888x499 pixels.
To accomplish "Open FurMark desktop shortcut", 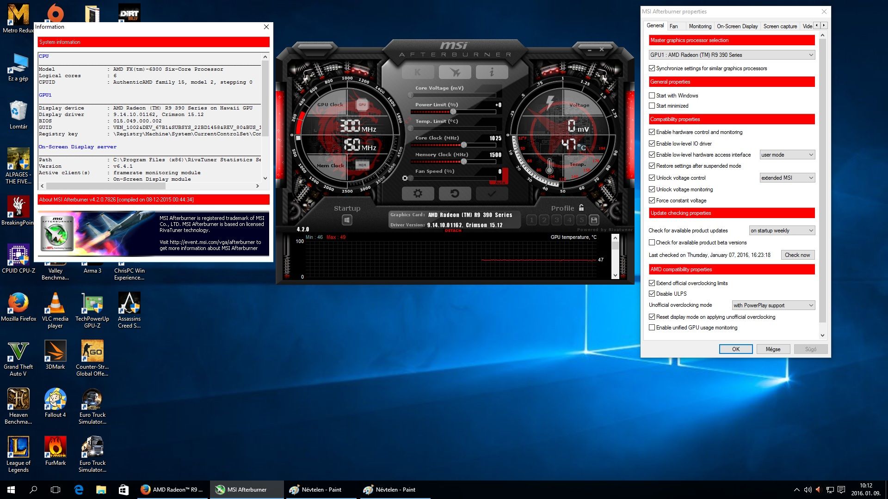I will pyautogui.click(x=55, y=451).
